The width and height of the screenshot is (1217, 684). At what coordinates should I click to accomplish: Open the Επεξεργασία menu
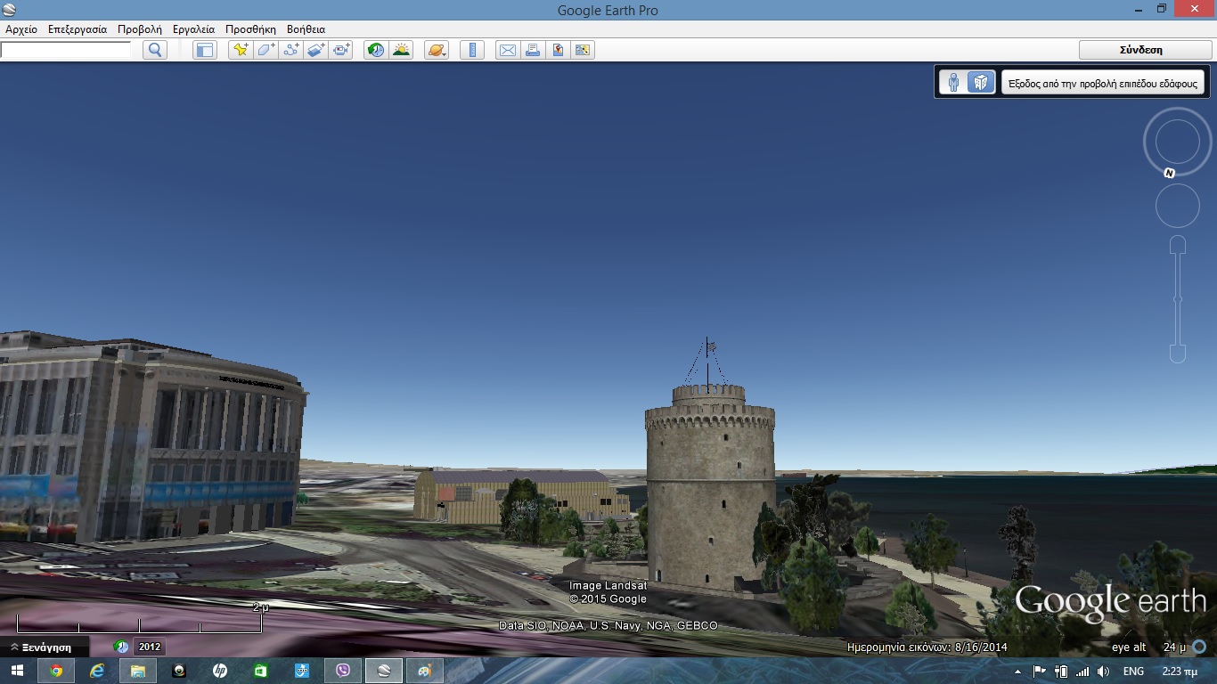pyautogui.click(x=78, y=29)
